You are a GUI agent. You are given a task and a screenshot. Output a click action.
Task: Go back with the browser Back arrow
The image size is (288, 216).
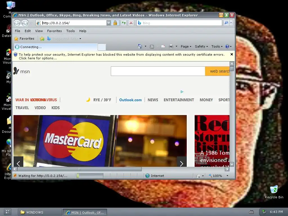17,23
